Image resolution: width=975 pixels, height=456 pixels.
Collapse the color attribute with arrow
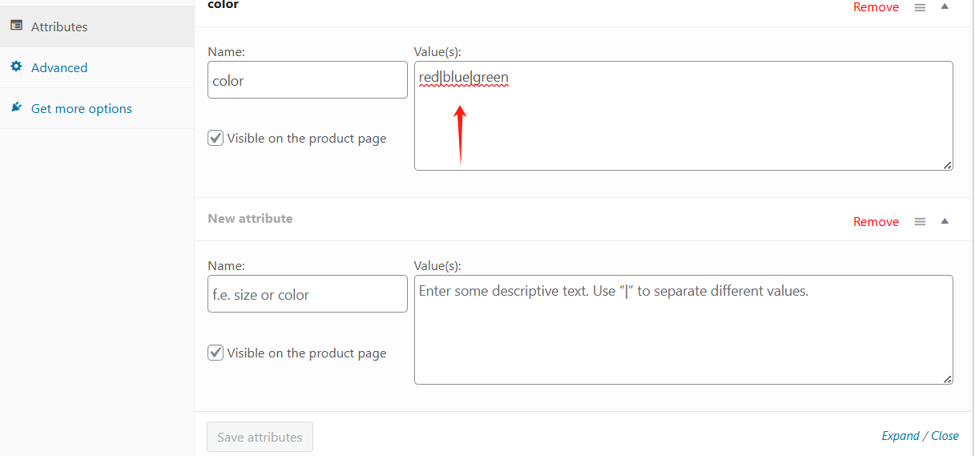(x=945, y=6)
